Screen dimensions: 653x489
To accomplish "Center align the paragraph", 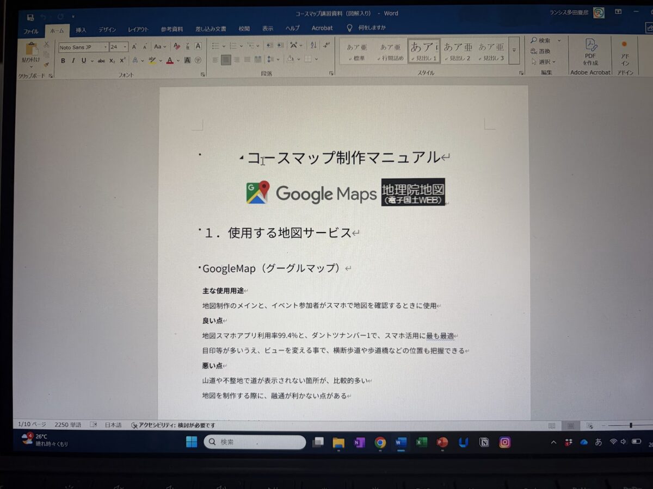I will tap(226, 60).
